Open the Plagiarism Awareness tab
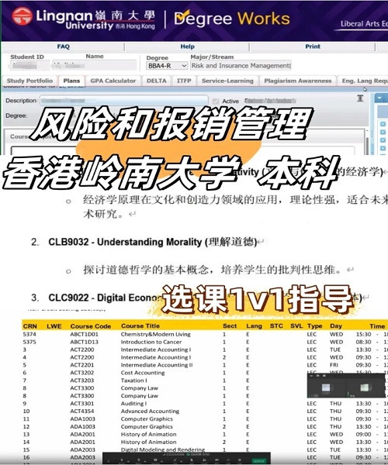Screen dimensions: 388x465 tap(298, 81)
